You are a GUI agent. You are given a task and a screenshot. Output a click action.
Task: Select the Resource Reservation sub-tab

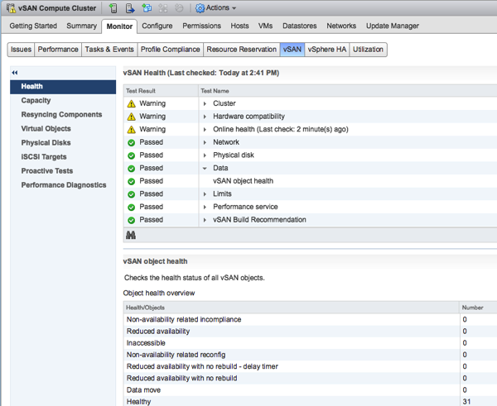(x=242, y=50)
